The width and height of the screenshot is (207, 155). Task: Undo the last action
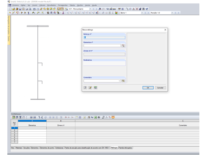[35, 9]
